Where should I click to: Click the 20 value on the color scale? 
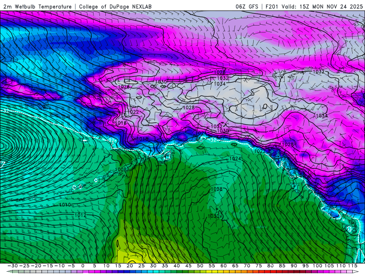130,266
